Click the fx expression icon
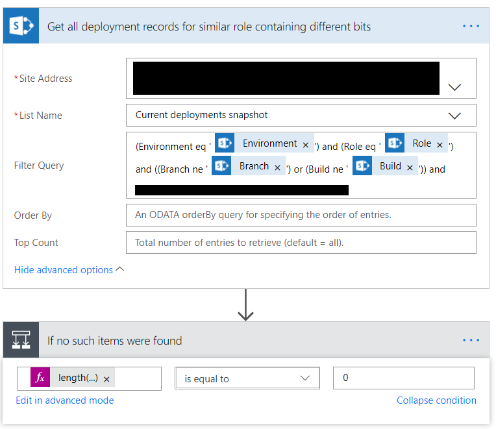 [40, 378]
